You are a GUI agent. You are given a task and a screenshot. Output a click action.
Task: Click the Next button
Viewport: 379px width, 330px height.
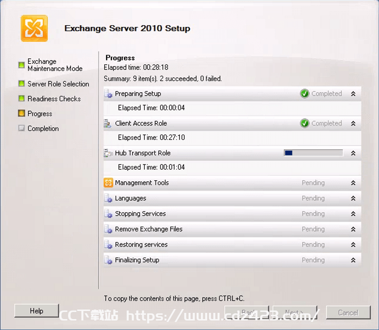pyautogui.click(x=295, y=312)
